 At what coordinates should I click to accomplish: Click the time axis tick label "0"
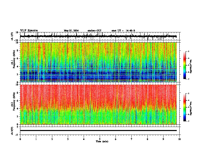[20, 139]
